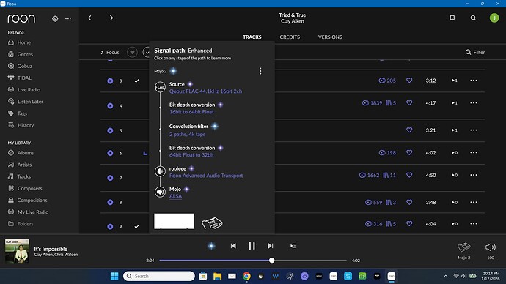This screenshot has width=506, height=284.
Task: Open volume control speaker icon
Action: pos(491,247)
